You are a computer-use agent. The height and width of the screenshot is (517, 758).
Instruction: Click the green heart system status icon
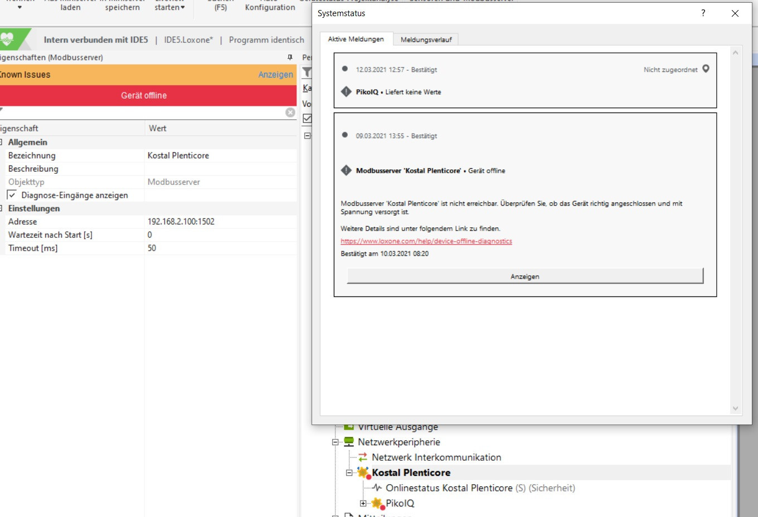tap(7, 39)
